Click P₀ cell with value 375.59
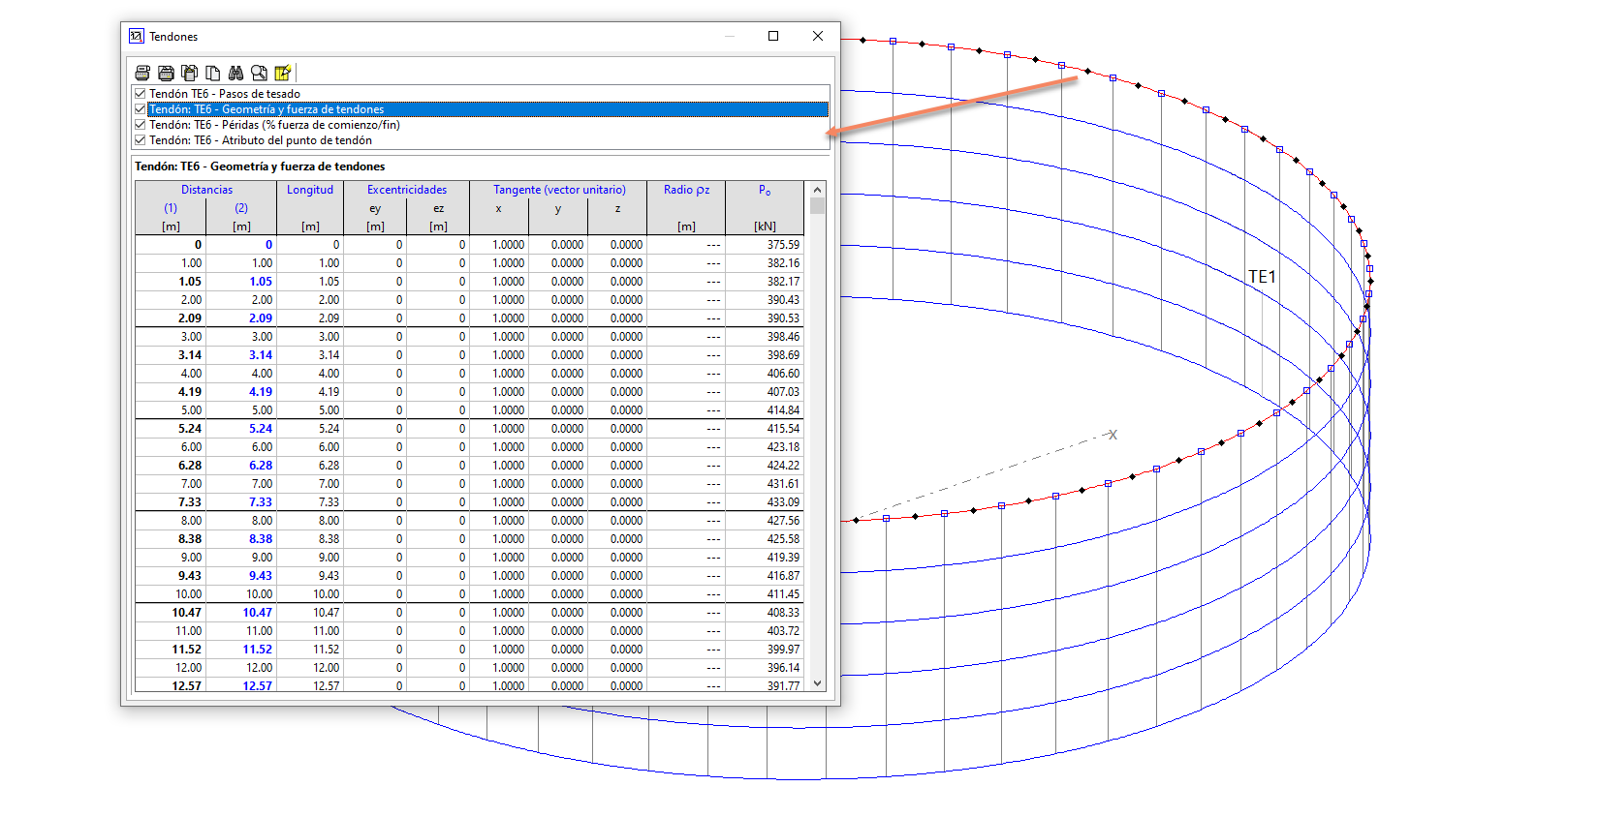Image resolution: width=1599 pixels, height=817 pixels. click(765, 245)
